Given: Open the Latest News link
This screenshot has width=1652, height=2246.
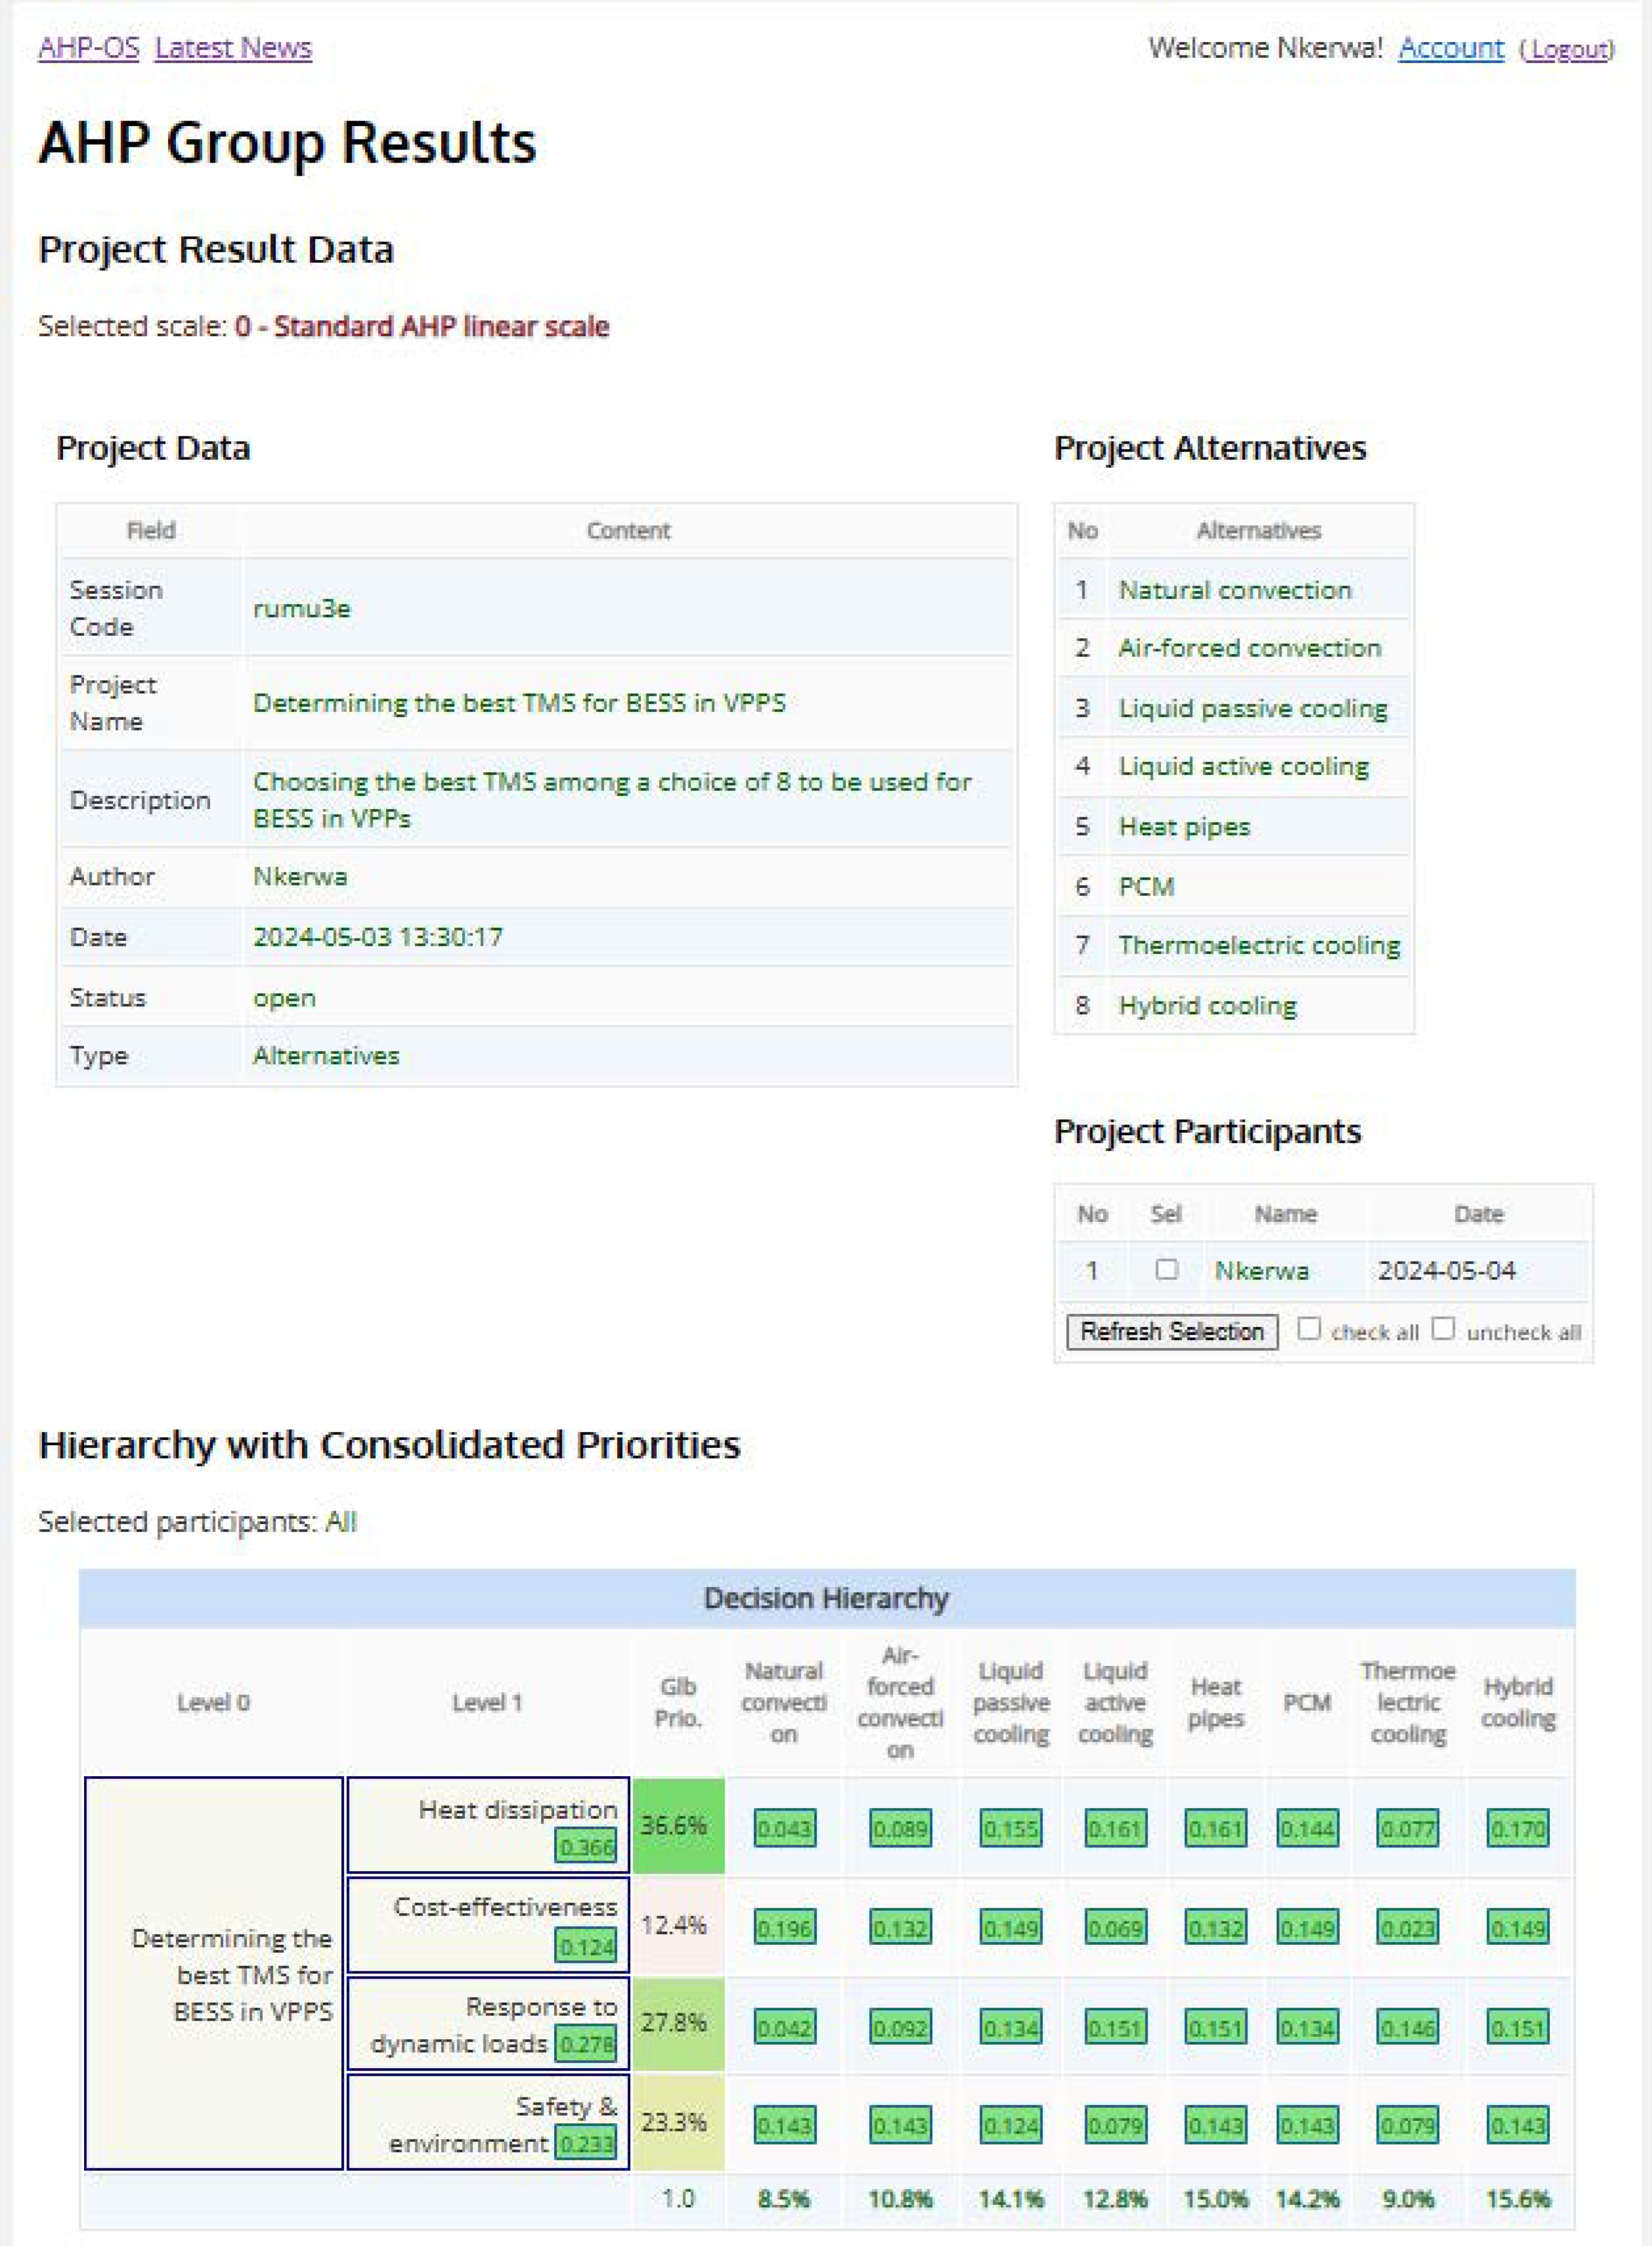Looking at the screenshot, I should pos(233,48).
